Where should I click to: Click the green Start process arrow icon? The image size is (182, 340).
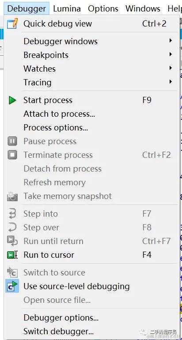[x=12, y=100]
